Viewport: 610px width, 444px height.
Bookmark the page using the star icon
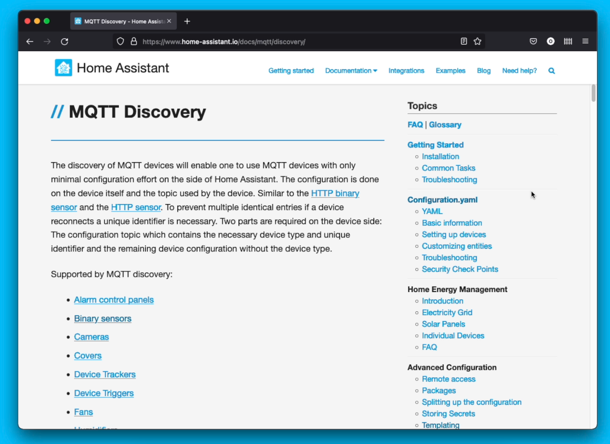point(477,41)
